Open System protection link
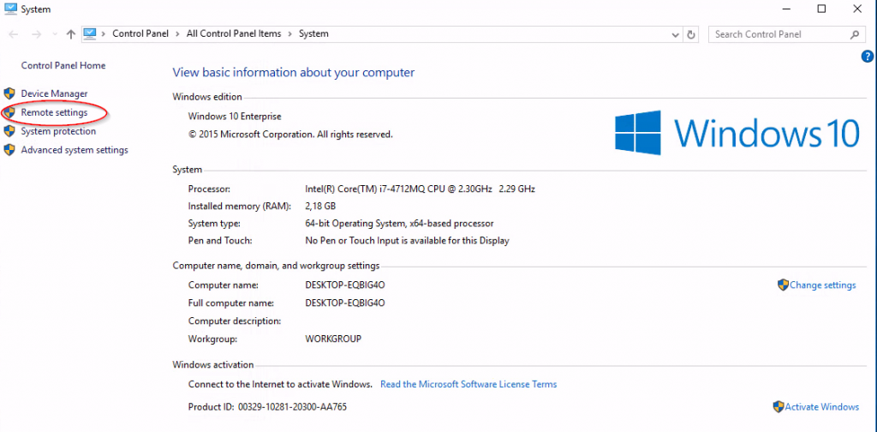The height and width of the screenshot is (432, 877). click(58, 131)
